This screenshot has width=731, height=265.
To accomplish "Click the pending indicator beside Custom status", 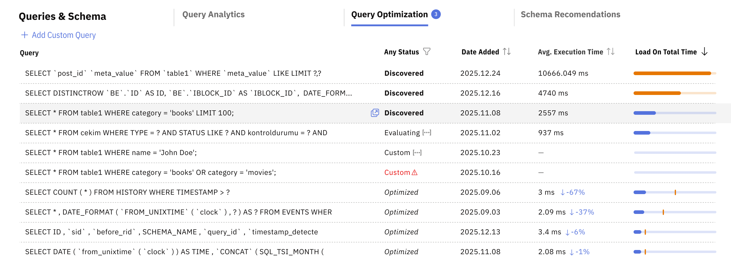I will pyautogui.click(x=417, y=153).
